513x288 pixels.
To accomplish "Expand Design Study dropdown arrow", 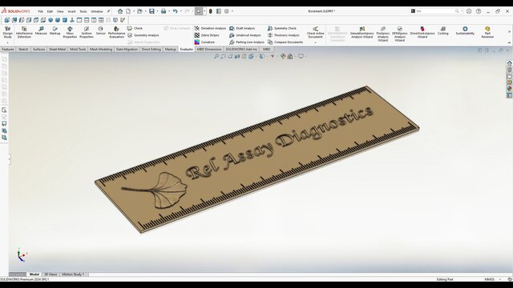I will click(x=7, y=42).
